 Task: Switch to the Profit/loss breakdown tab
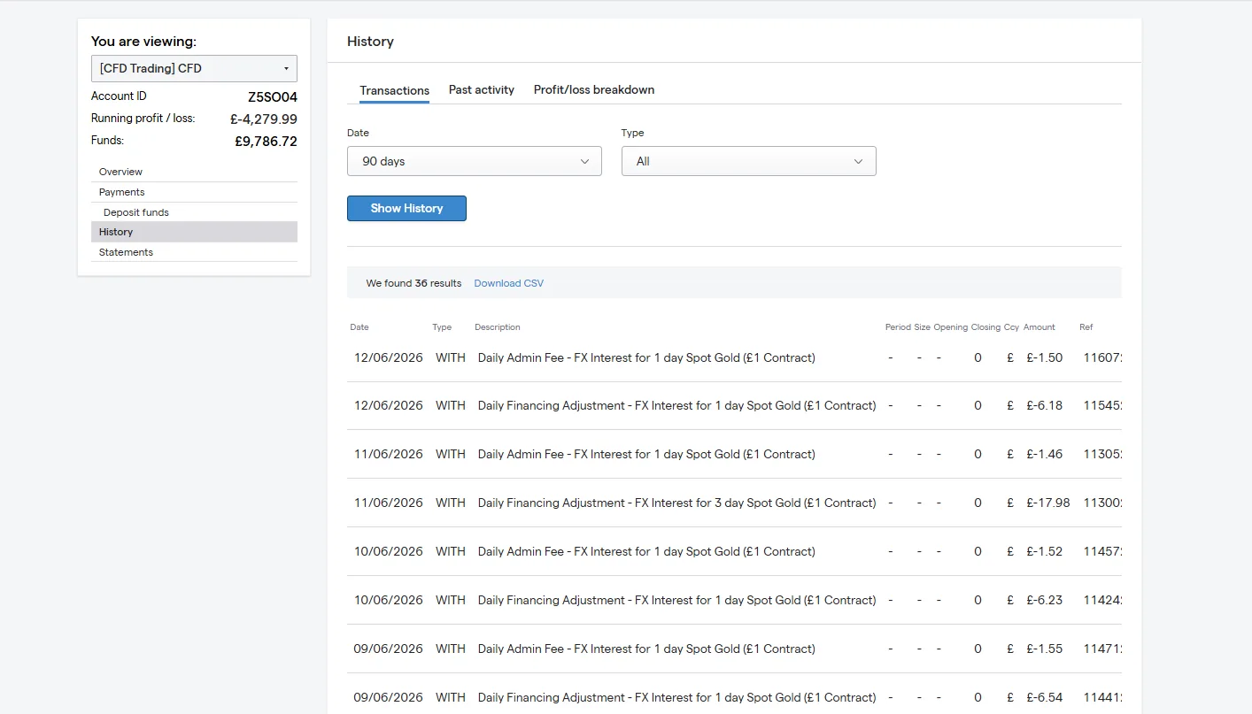(594, 89)
